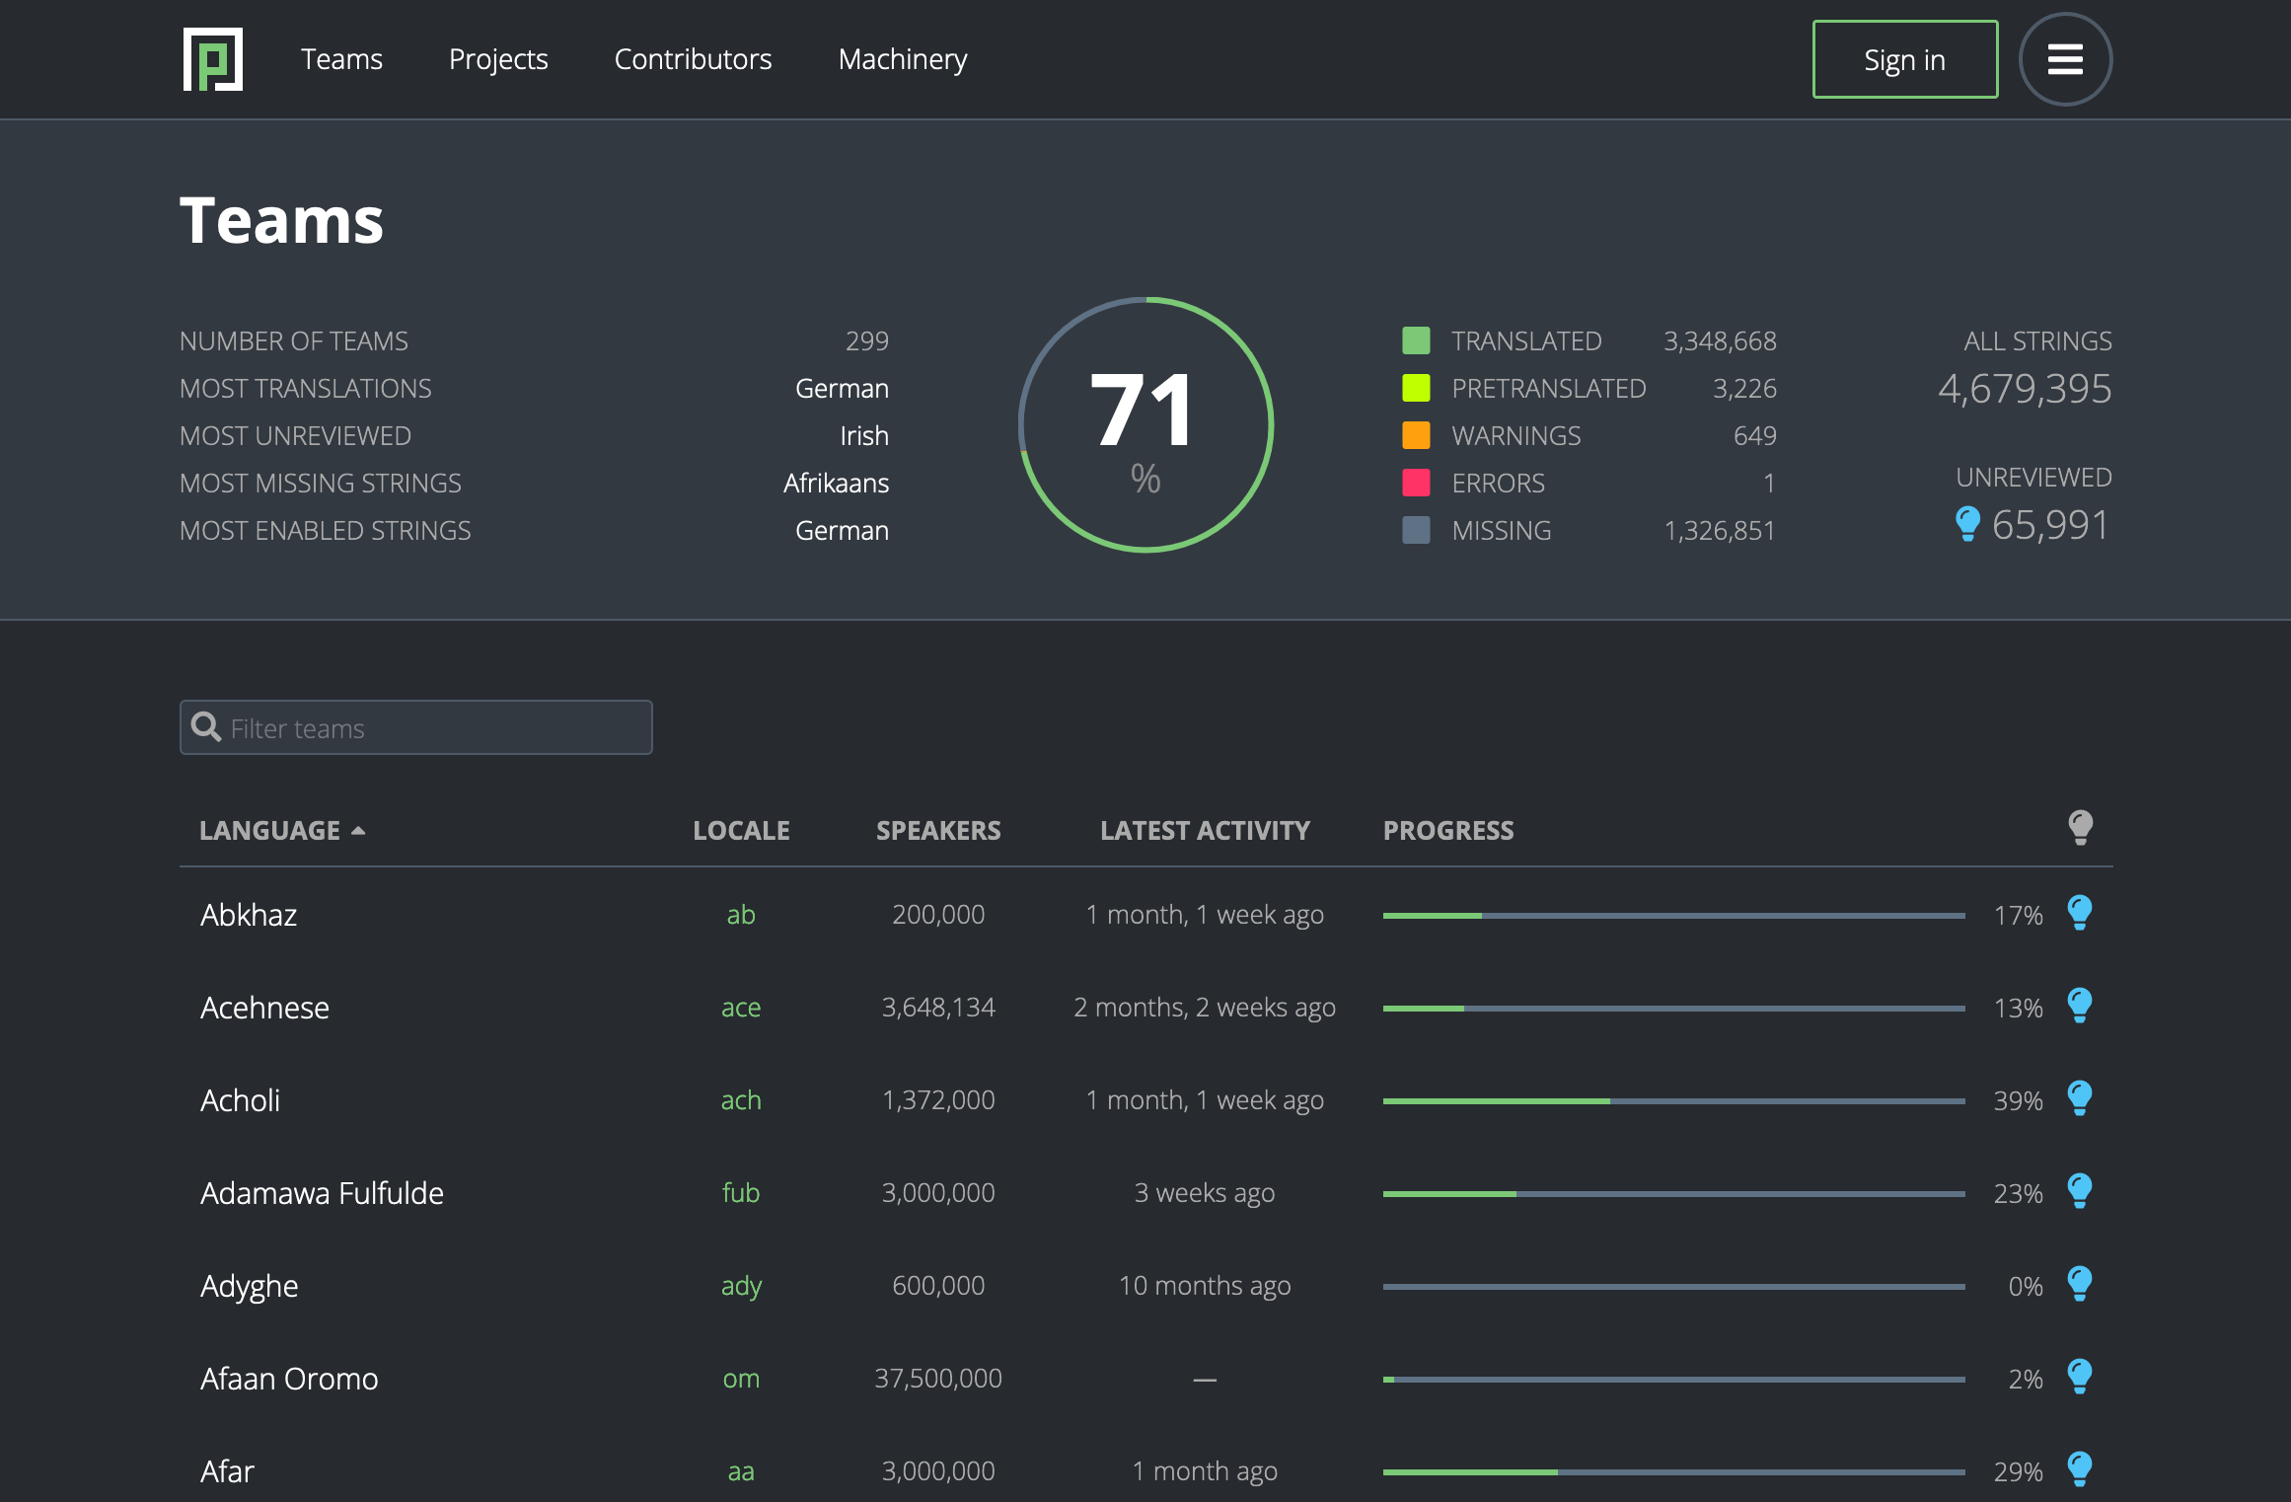Viewport: 2291px width, 1502px height.
Task: Sort table by Language column
Action: [269, 831]
